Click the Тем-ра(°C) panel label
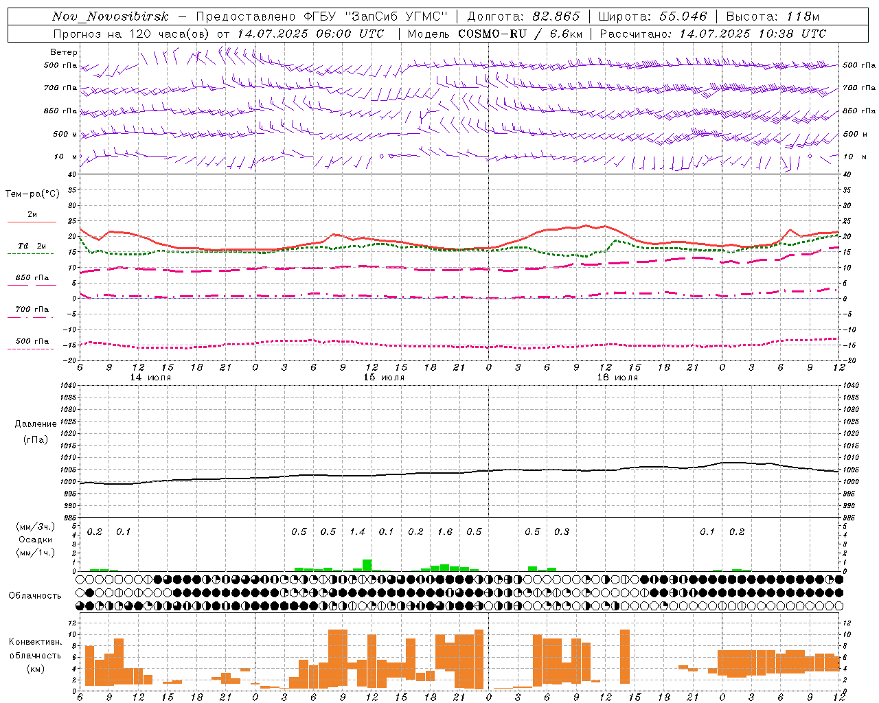 point(32,194)
